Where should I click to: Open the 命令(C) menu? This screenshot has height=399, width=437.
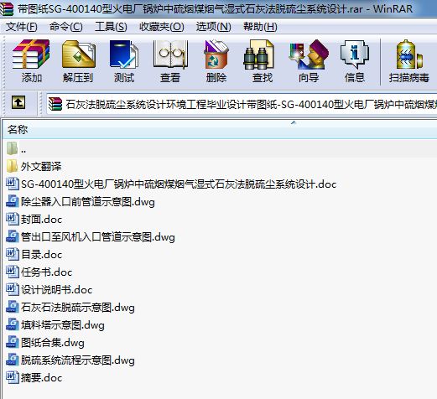click(x=66, y=27)
